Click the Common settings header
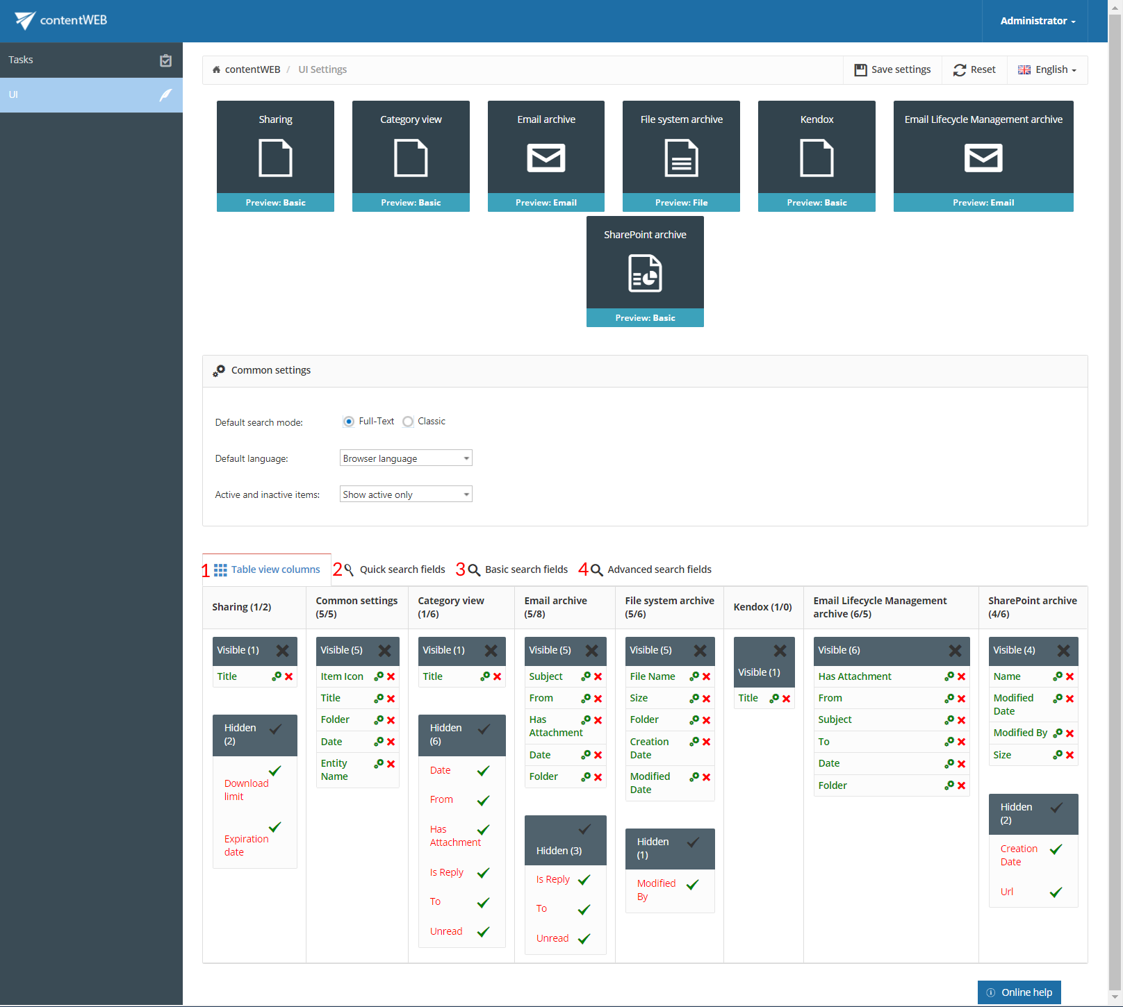Screen dimensions: 1123x1007 (645, 371)
